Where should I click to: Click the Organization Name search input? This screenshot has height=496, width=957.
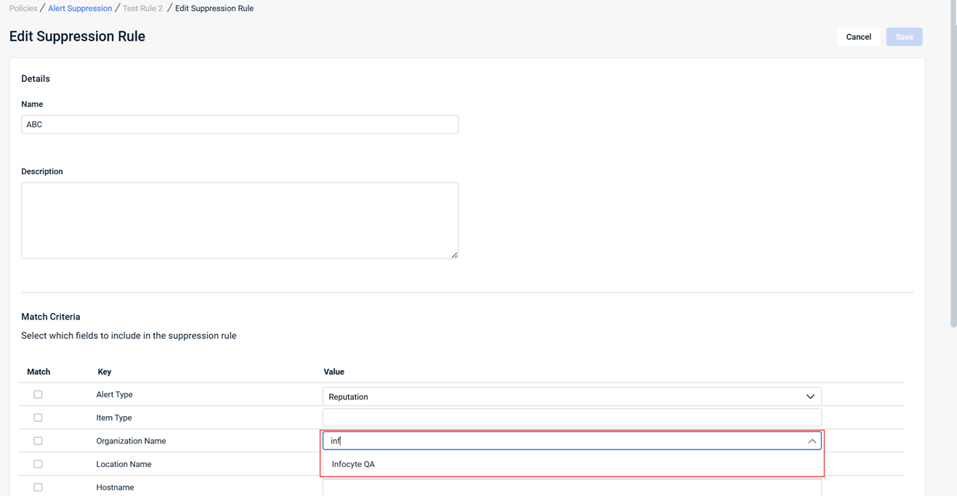click(x=560, y=441)
